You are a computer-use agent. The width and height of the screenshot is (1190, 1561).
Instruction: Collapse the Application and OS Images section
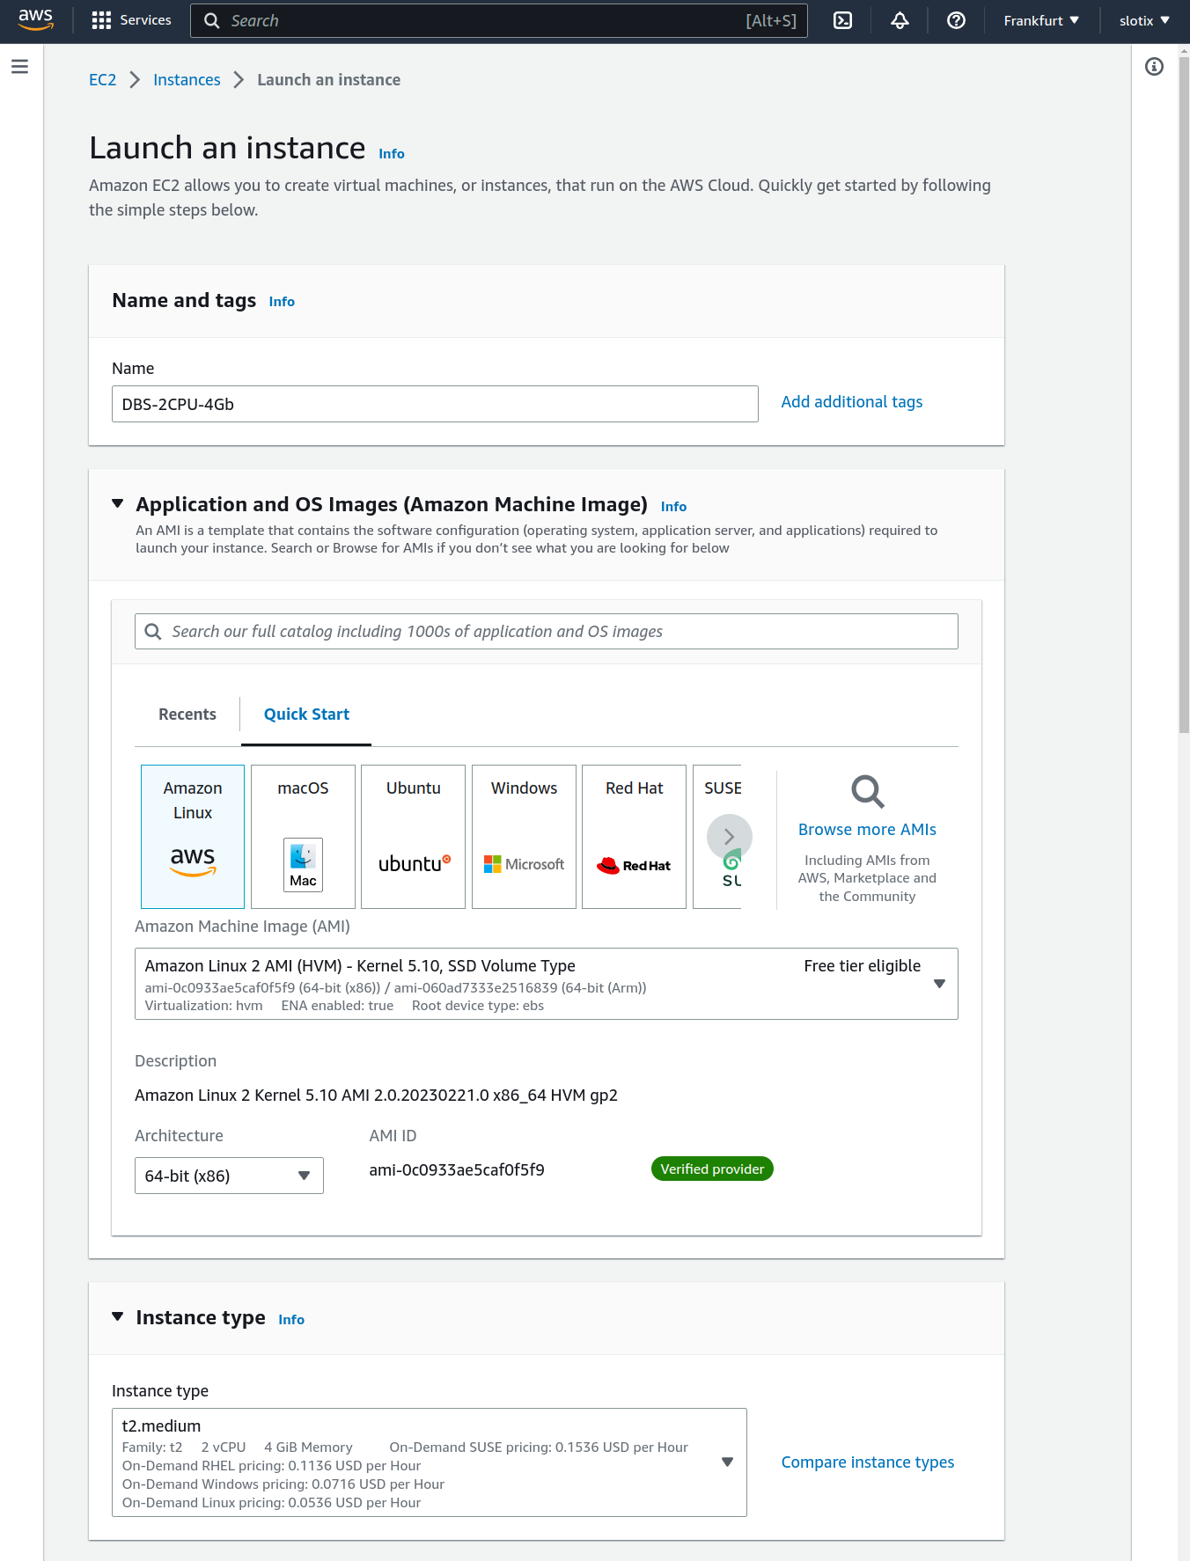tap(117, 503)
